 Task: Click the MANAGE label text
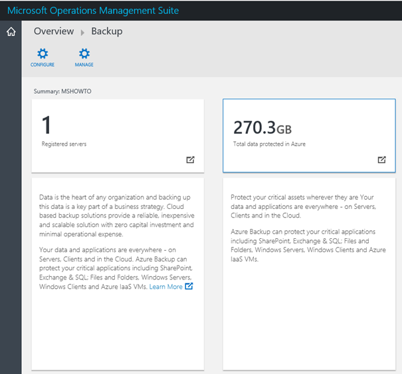(84, 65)
